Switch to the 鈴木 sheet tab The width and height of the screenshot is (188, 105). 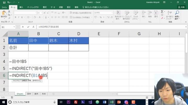tap(36, 94)
